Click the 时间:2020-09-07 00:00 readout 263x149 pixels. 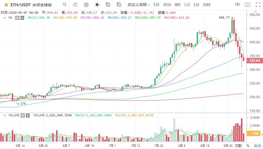point(20,13)
